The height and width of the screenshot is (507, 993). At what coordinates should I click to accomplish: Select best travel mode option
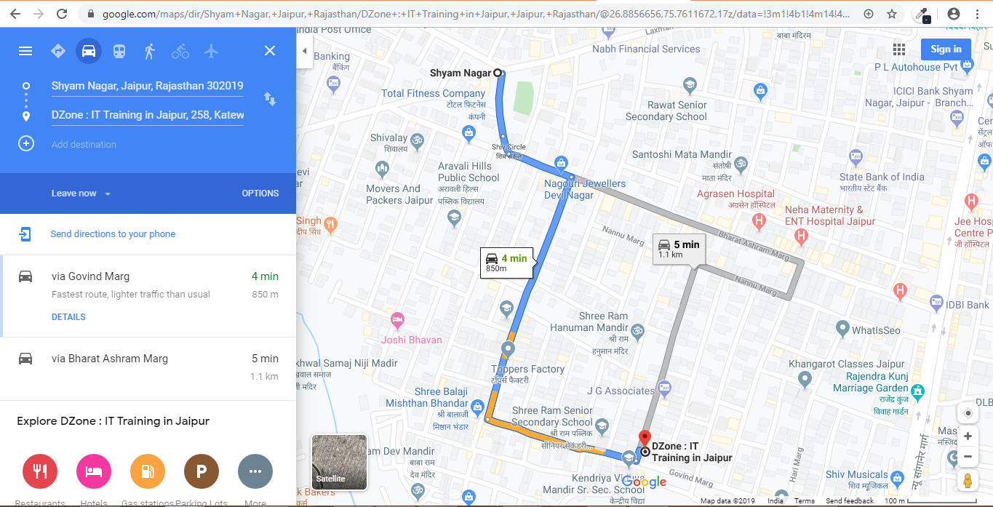click(x=57, y=51)
